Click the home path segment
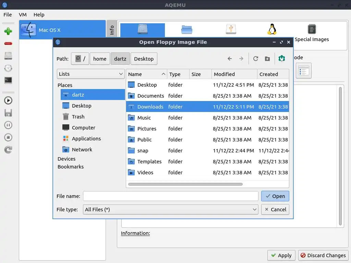Viewport: 351px width, 263px height. point(100,59)
